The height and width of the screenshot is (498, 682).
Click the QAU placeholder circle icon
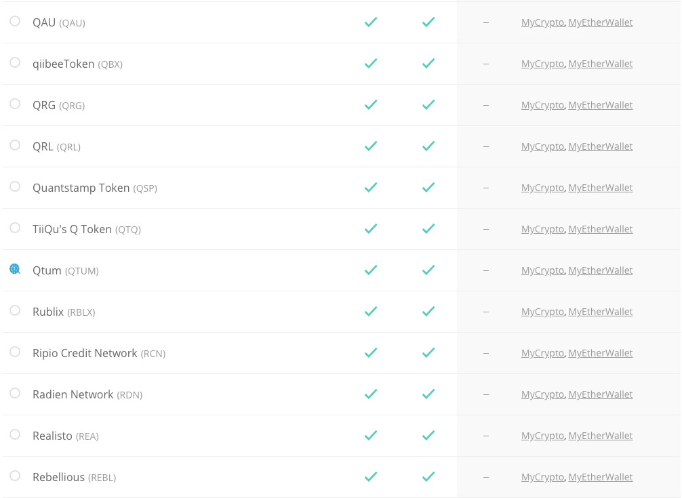click(15, 21)
